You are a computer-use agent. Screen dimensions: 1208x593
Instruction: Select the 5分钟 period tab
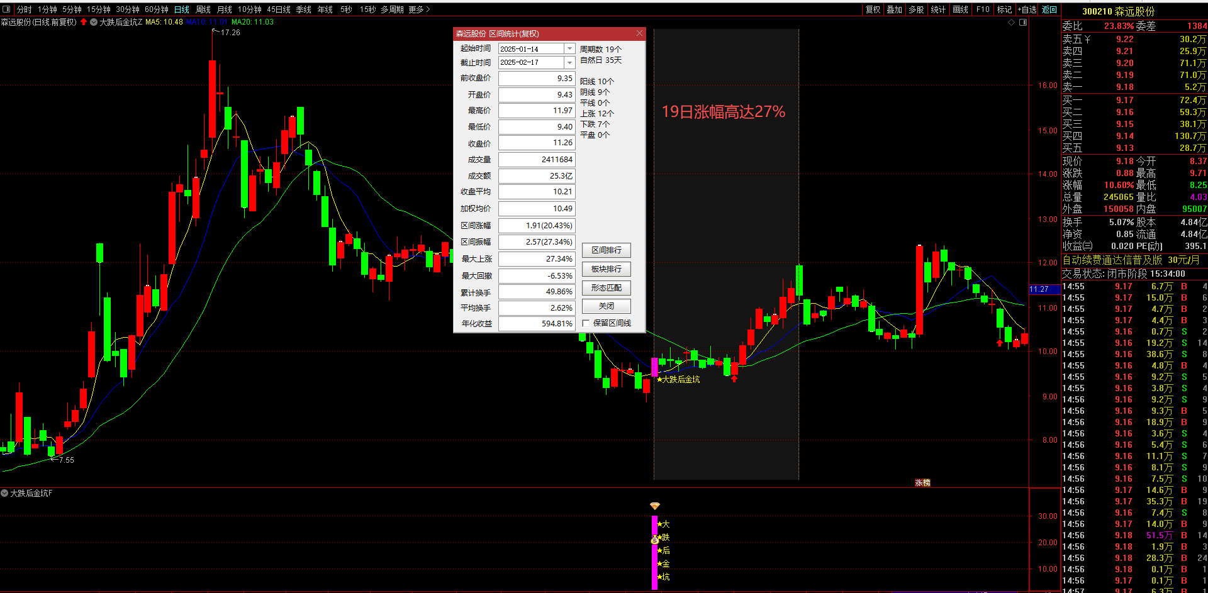(72, 9)
